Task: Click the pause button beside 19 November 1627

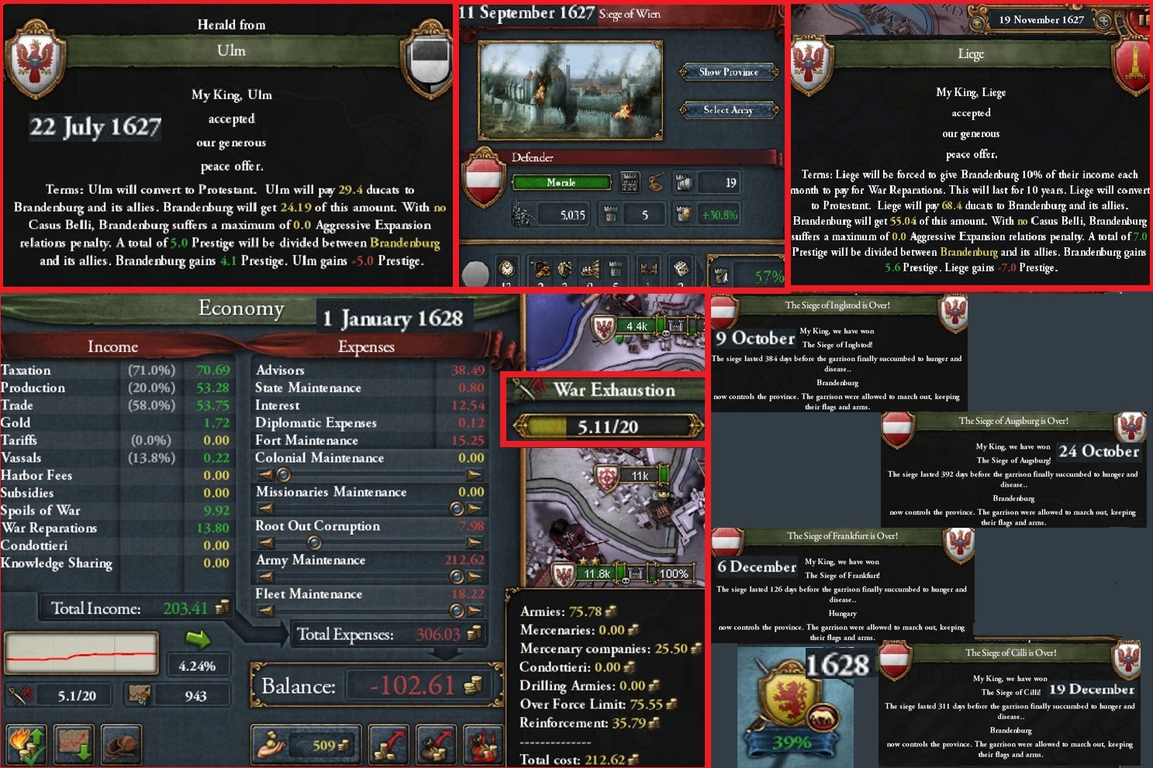Action: pyautogui.click(x=1144, y=19)
